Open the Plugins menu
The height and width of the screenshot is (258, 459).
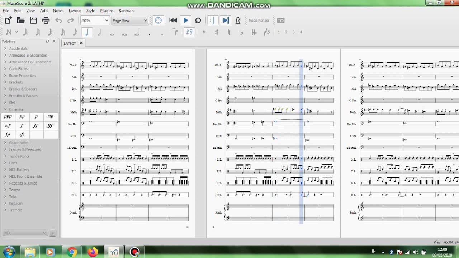[x=107, y=11]
